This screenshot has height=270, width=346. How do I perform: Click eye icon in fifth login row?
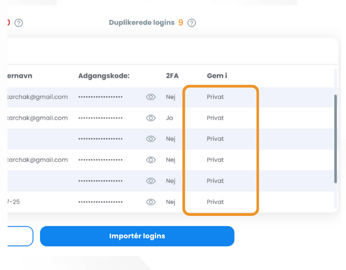point(151,181)
